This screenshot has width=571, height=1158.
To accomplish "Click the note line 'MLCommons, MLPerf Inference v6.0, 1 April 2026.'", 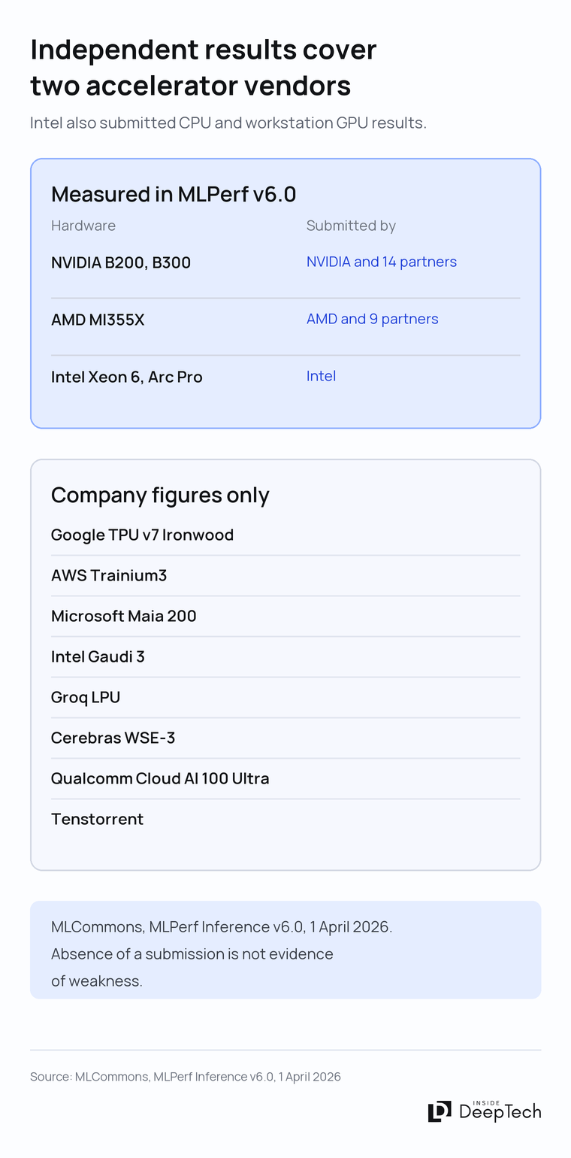I will pos(222,926).
